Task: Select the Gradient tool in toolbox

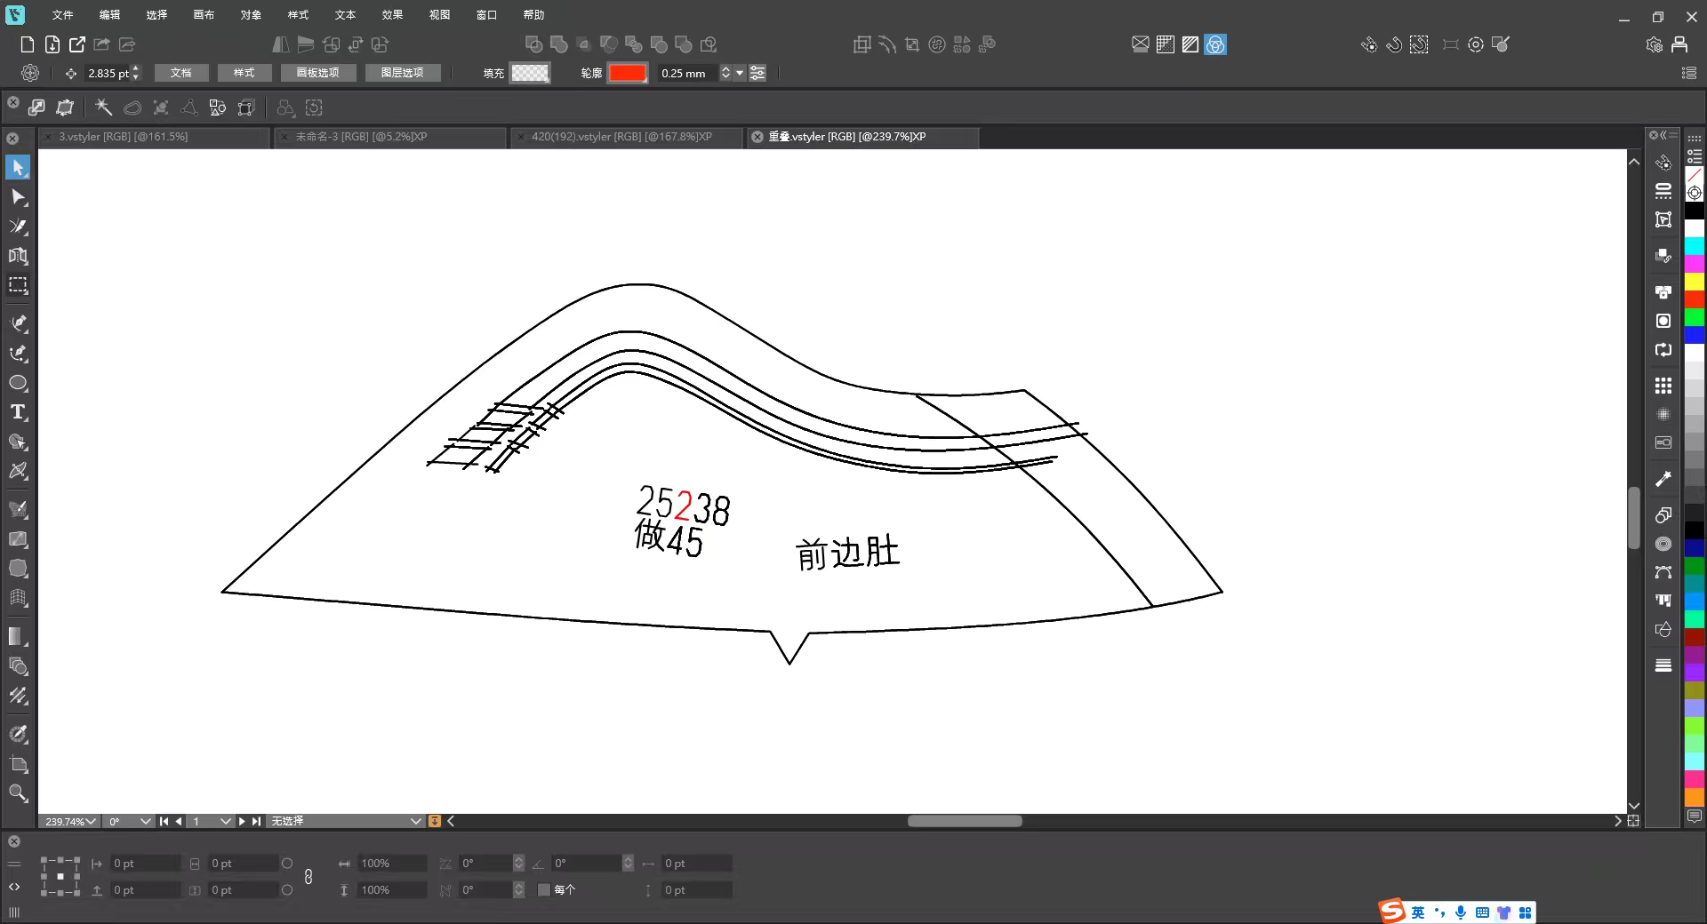Action: (x=18, y=636)
